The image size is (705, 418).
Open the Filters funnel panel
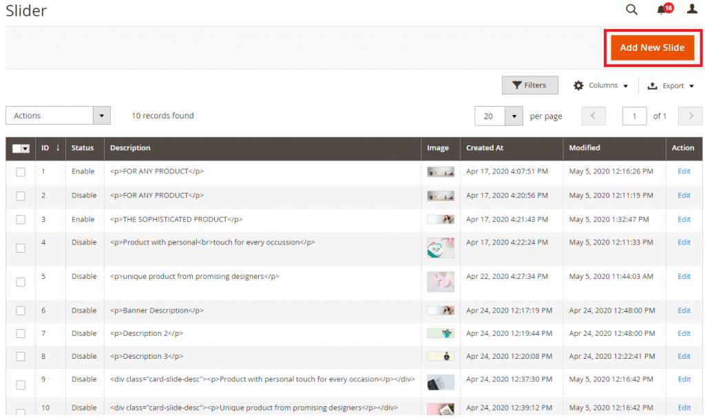(530, 85)
